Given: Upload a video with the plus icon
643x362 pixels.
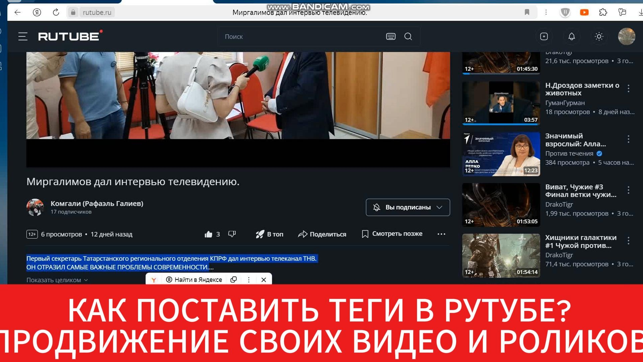Looking at the screenshot, I should [544, 36].
